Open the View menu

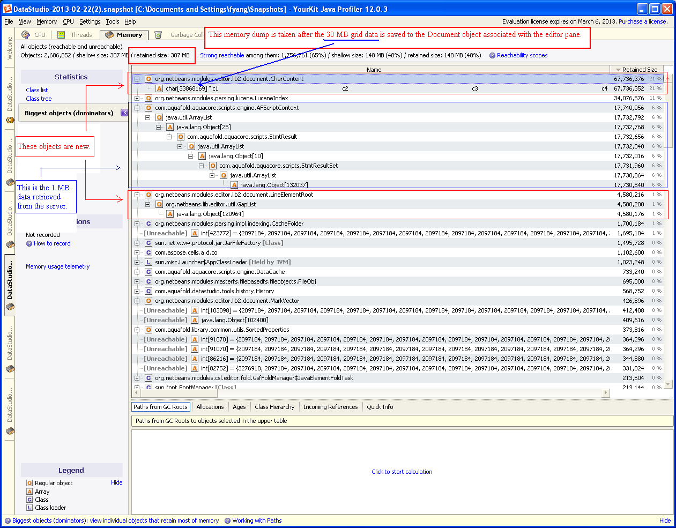(x=25, y=21)
